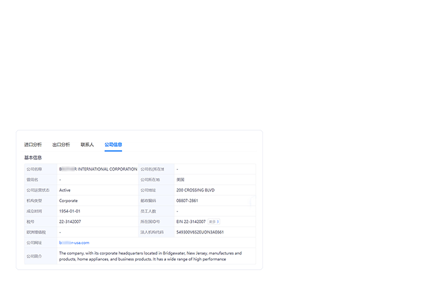The width and height of the screenshot is (433, 295).
Task: Click the 成立时间 field label
Action: coord(34,211)
